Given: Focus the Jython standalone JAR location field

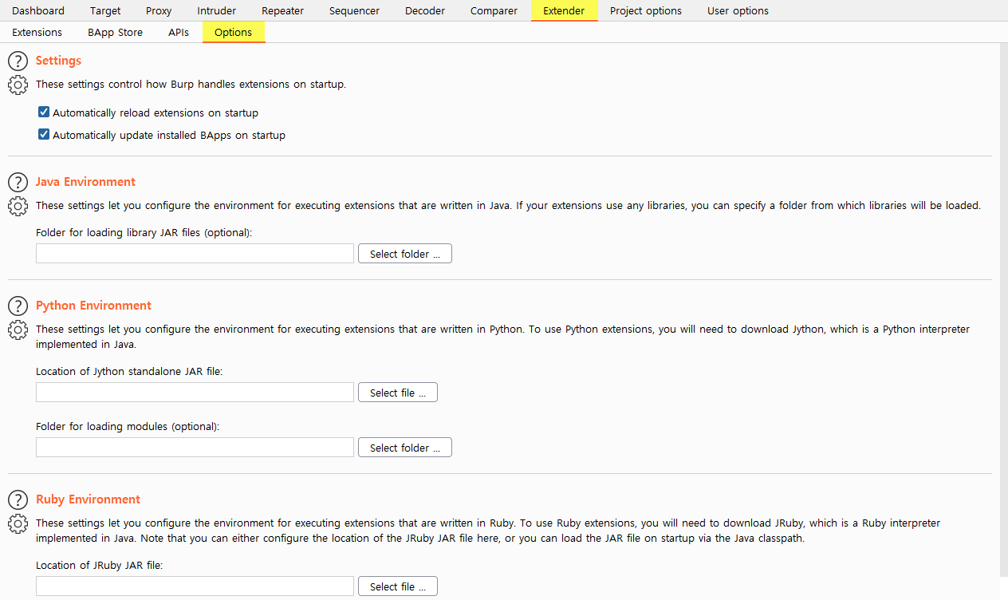Looking at the screenshot, I should [195, 393].
